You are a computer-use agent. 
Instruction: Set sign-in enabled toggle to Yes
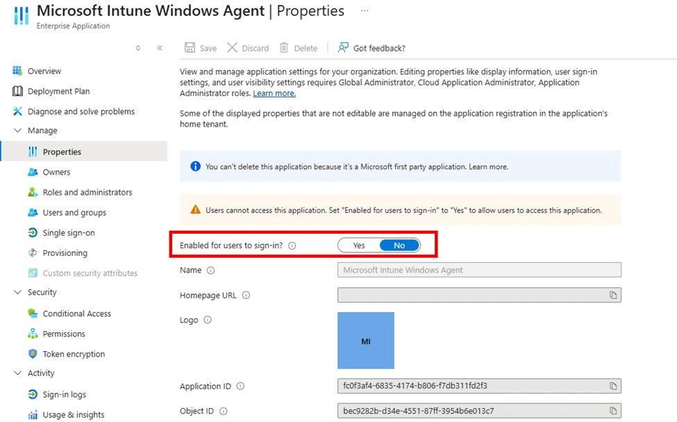(x=359, y=245)
